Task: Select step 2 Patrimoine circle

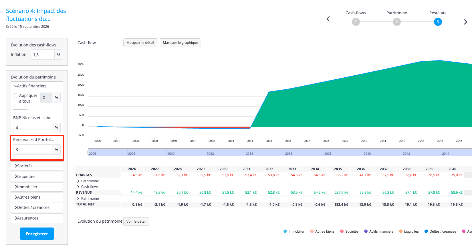Action: [x=396, y=22]
